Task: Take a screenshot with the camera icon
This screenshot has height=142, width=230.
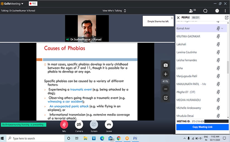Action: tap(166, 65)
